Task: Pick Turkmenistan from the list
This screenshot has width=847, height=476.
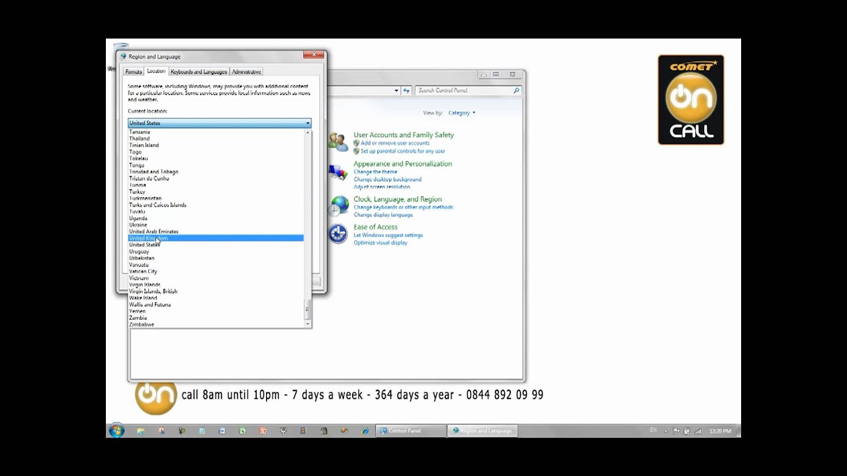Action: coord(216,198)
